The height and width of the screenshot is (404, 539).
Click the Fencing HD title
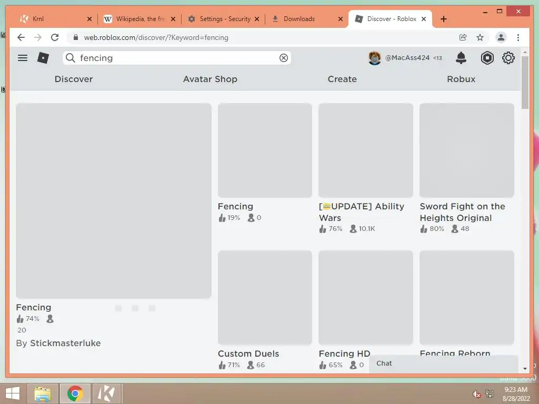(344, 353)
